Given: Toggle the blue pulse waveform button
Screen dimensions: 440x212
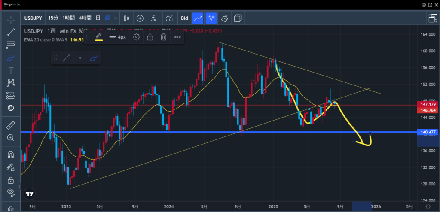Looking at the screenshot, I should coord(211,18).
